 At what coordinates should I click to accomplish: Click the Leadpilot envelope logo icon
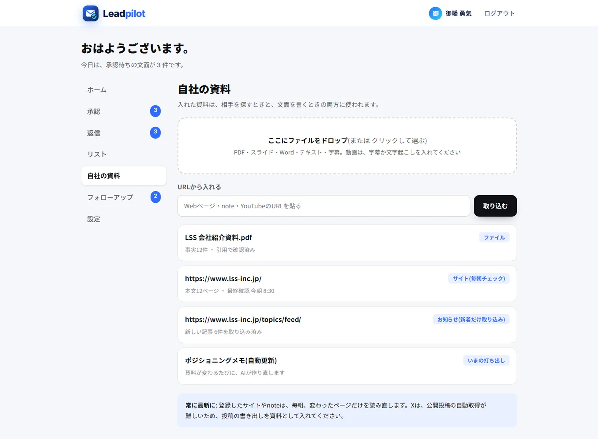coord(91,13)
